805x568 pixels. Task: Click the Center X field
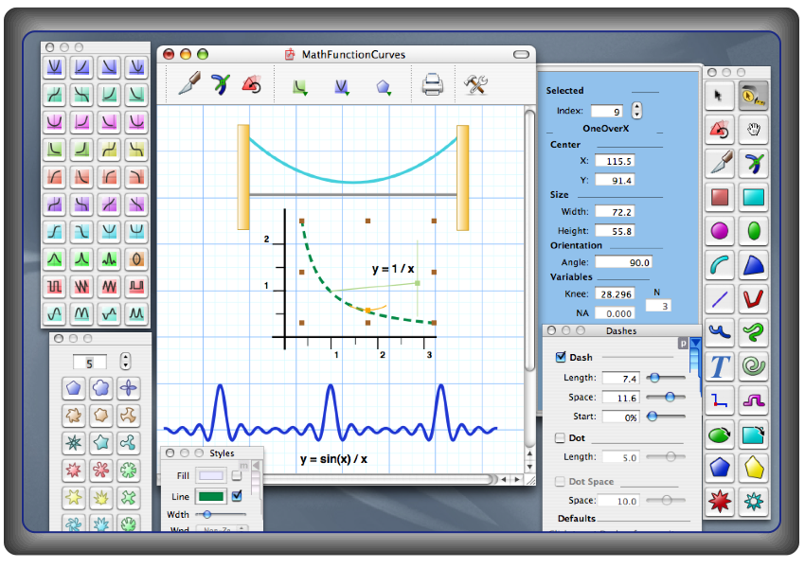coord(615,161)
